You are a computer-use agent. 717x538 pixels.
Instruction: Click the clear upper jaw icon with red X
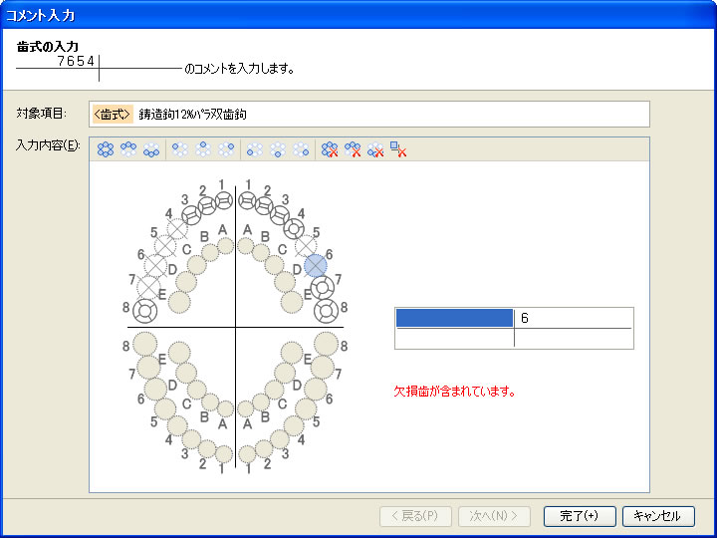point(353,149)
